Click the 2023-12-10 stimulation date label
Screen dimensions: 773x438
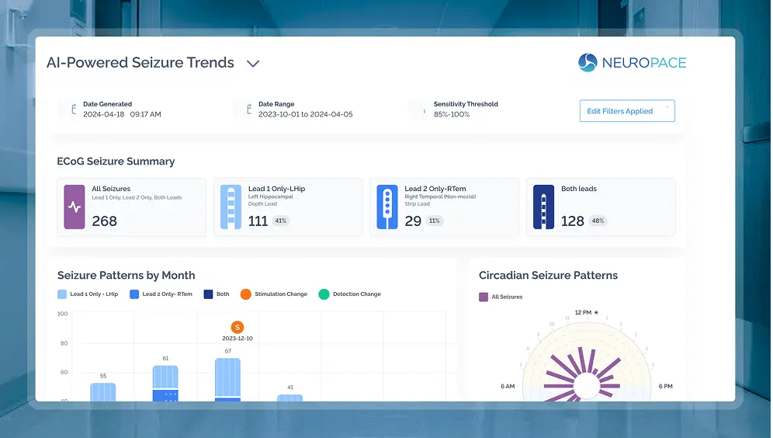[237, 339]
